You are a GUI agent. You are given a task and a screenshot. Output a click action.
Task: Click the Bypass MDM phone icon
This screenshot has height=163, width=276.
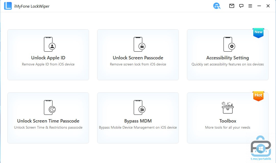click(x=140, y=107)
